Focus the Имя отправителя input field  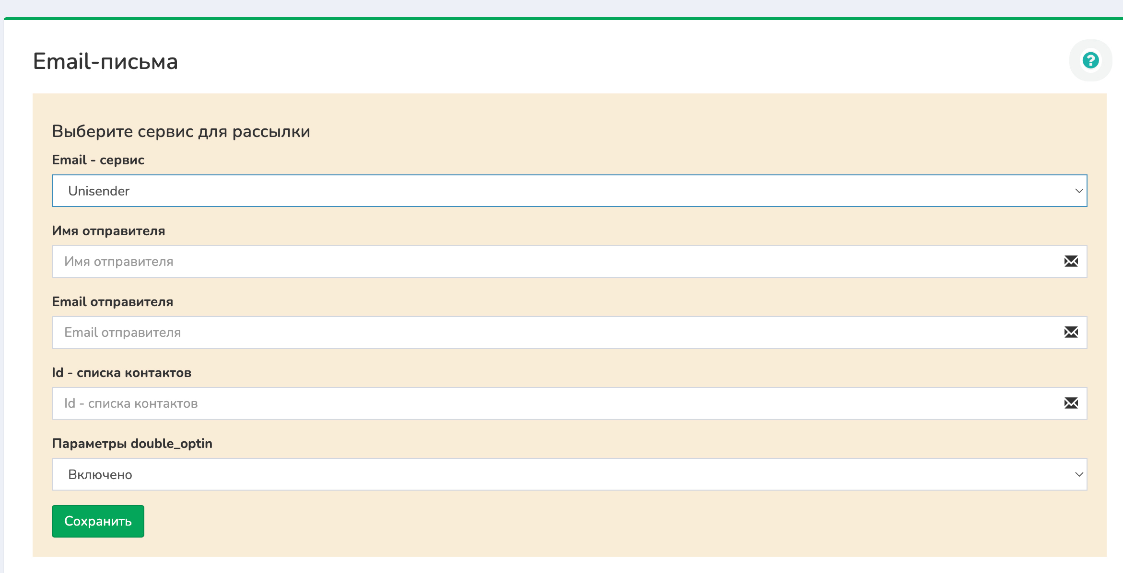pyautogui.click(x=551, y=262)
